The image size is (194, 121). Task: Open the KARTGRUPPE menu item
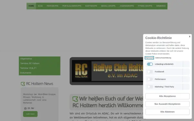tap(91, 6)
